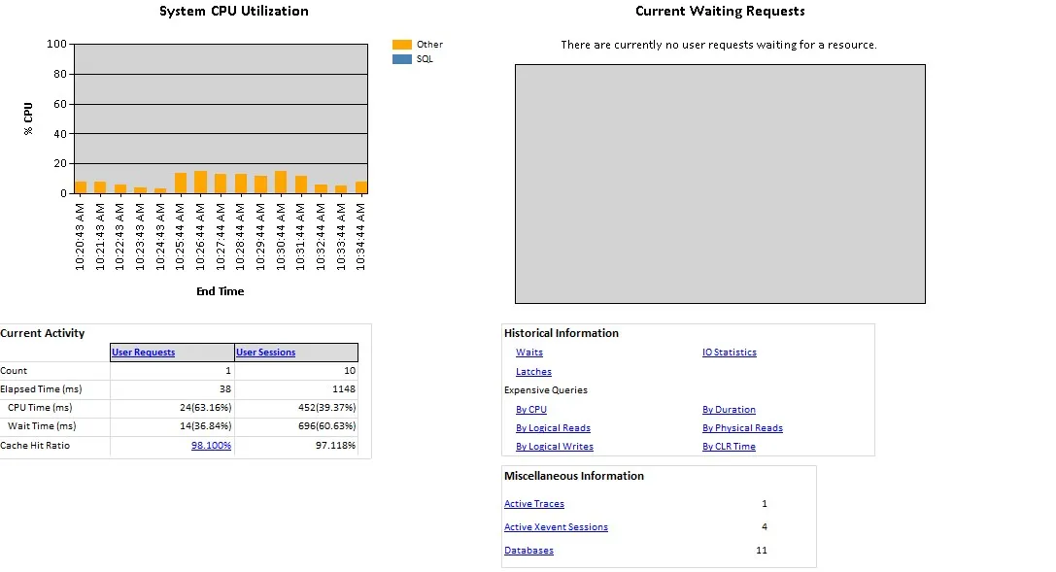Click the Current Activity heading
The width and height of the screenshot is (1056, 572).
tap(43, 333)
